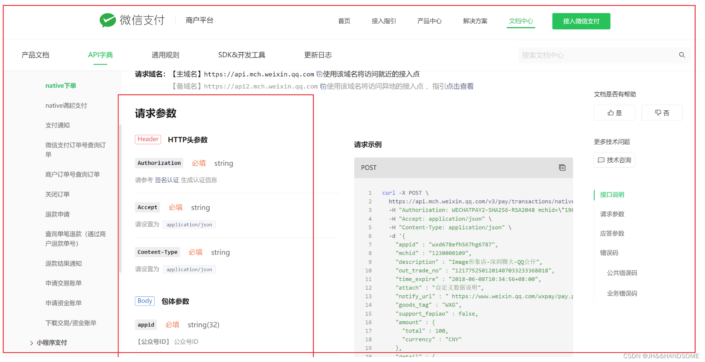The width and height of the screenshot is (705, 362).
Task: Click the 商户平台 header text
Action: tap(199, 20)
